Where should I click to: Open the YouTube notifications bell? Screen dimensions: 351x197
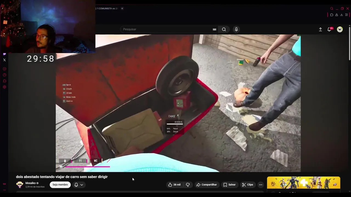tap(330, 29)
